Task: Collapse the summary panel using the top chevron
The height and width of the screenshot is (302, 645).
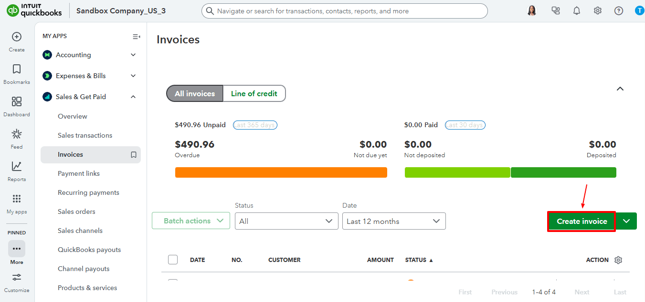Action: pos(620,89)
